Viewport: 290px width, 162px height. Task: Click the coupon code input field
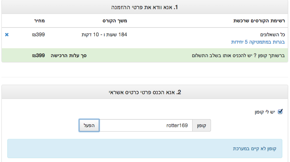tap(146, 125)
